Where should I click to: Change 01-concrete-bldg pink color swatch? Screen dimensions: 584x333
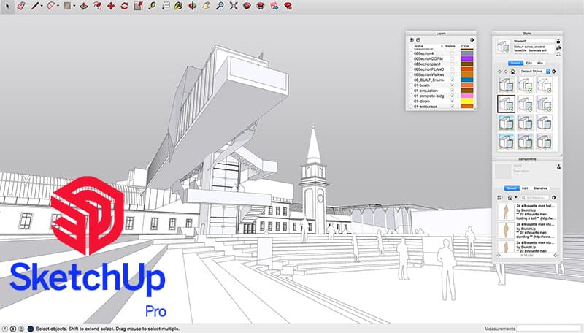click(467, 96)
